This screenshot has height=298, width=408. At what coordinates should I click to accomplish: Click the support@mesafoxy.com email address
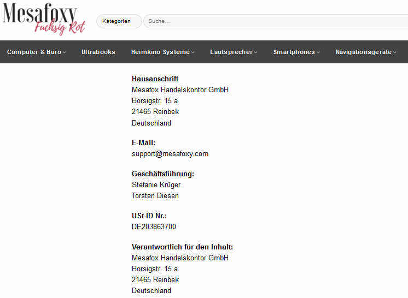click(x=170, y=154)
